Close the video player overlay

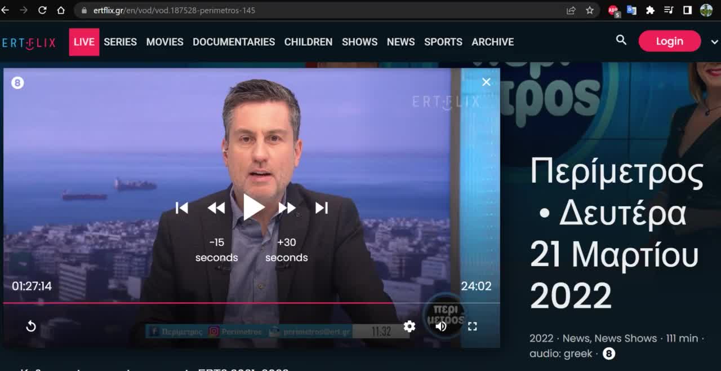(486, 82)
